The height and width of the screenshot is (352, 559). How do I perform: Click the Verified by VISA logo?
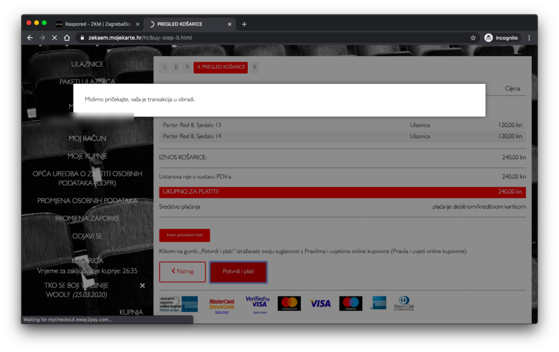click(257, 304)
